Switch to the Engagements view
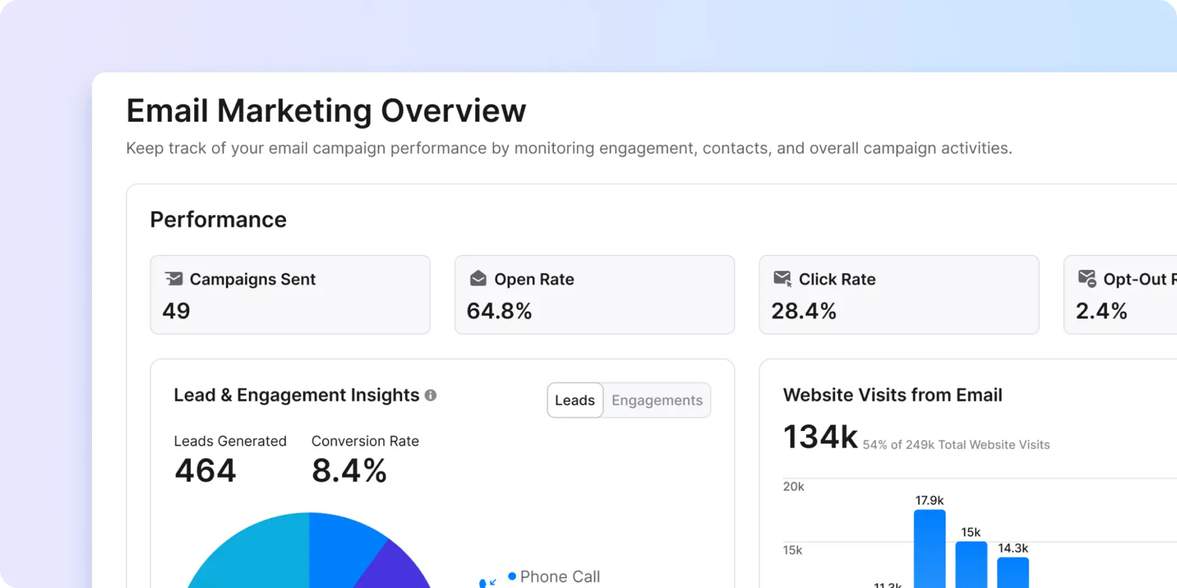1177x588 pixels. coord(657,400)
